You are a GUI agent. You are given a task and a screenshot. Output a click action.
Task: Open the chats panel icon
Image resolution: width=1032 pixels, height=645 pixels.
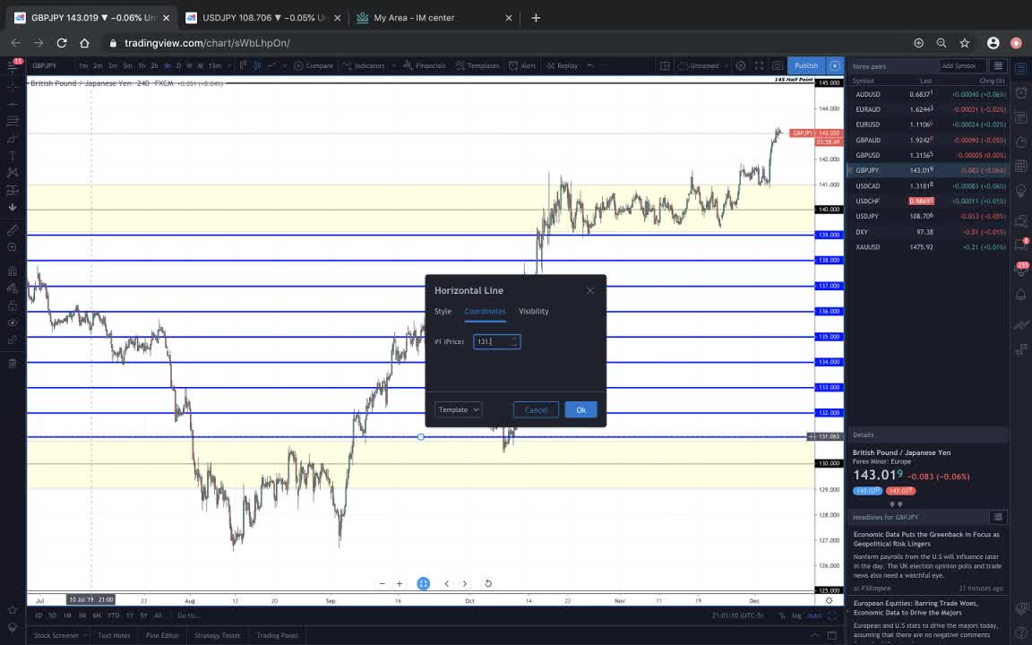pyautogui.click(x=1021, y=222)
